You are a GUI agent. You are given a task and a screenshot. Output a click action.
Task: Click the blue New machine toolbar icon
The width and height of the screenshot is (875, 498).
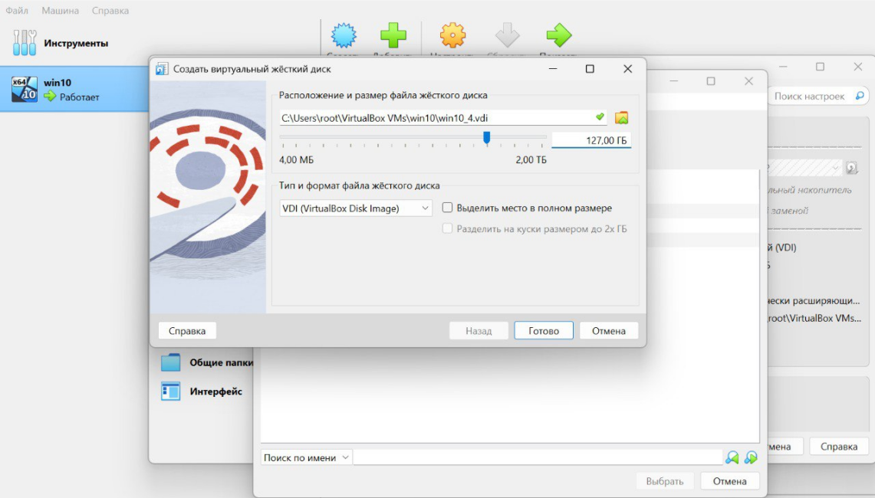click(344, 35)
